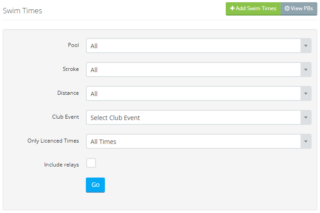Viewport: 320px width, 213px height.
Task: Click the Swim Times page heading
Action: click(x=23, y=11)
